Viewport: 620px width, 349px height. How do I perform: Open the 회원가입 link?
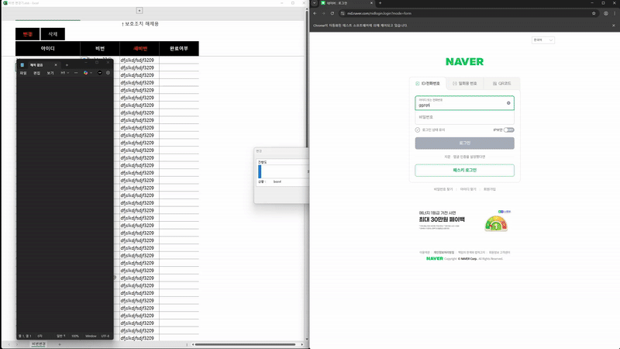tap(490, 189)
